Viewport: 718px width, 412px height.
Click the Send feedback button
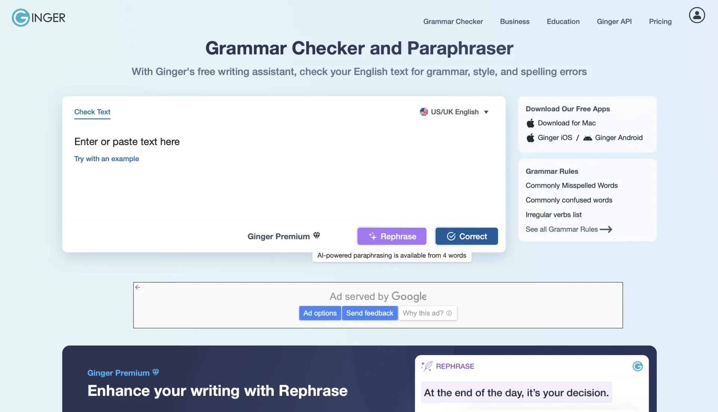(369, 313)
